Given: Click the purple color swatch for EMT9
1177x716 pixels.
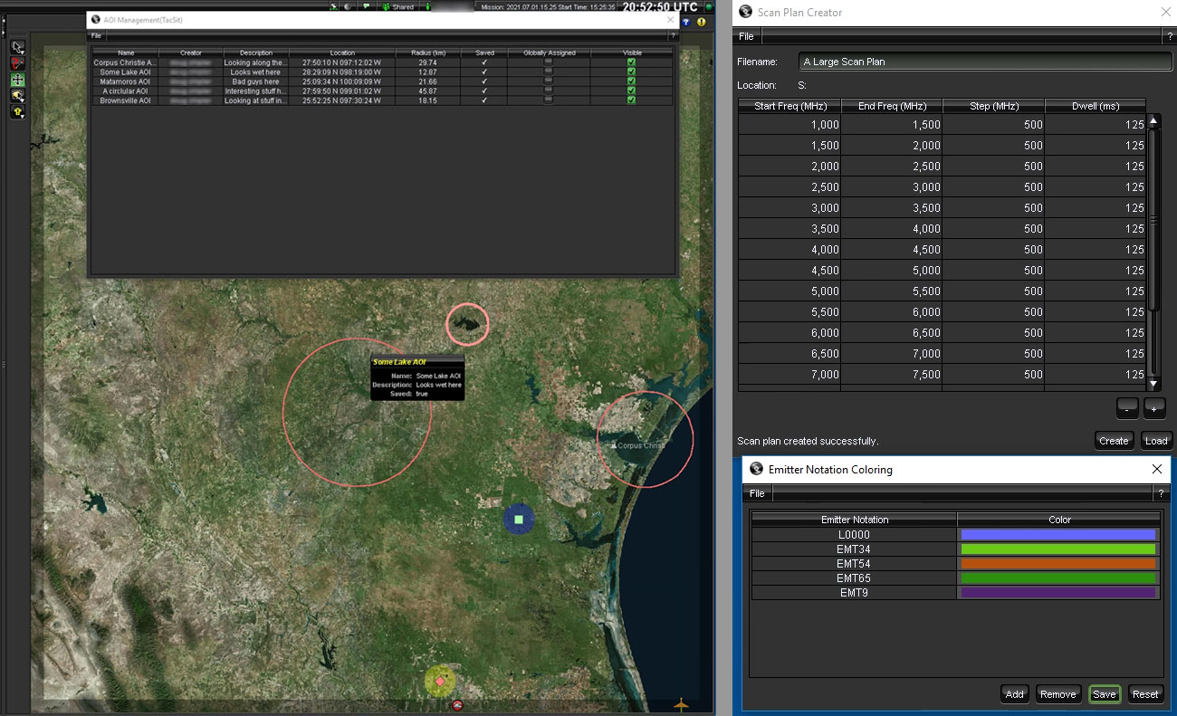Looking at the screenshot, I should pos(1058,593).
